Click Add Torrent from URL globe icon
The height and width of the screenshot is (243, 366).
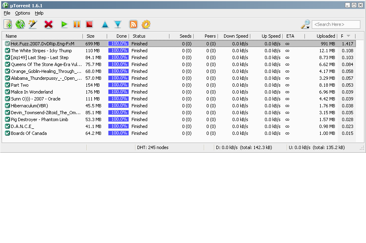click(x=20, y=24)
